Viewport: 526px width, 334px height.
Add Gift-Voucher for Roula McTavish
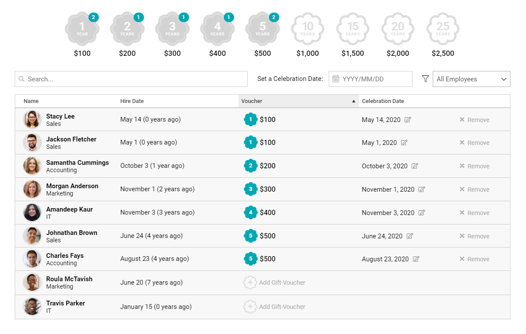coord(274,283)
